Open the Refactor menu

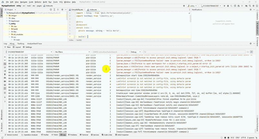38,2
